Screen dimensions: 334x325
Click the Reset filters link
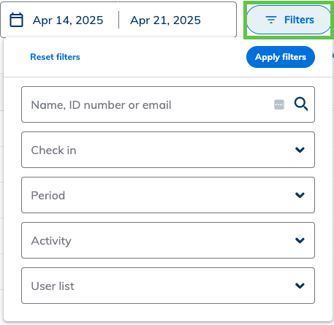55,57
